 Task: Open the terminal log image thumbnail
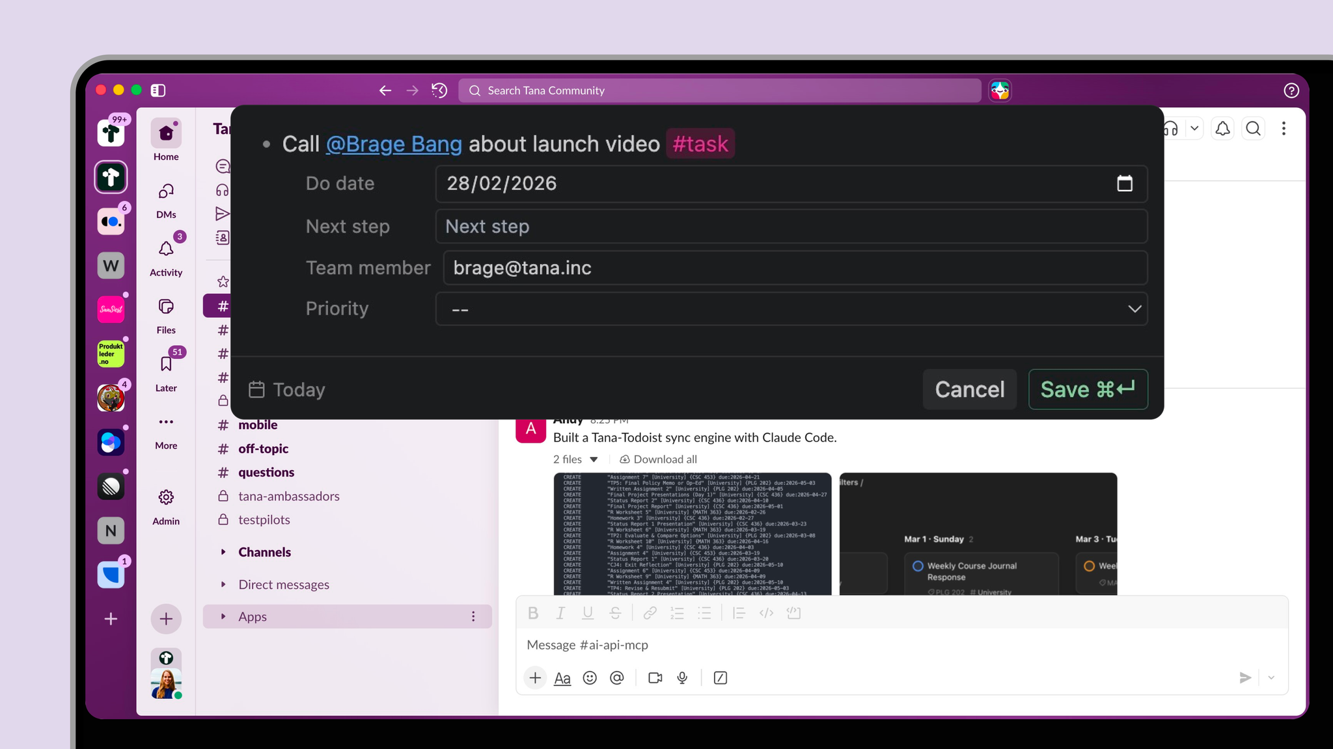pyautogui.click(x=693, y=534)
